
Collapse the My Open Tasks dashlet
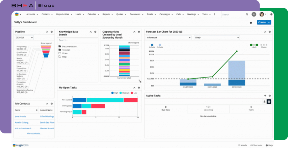(134, 88)
